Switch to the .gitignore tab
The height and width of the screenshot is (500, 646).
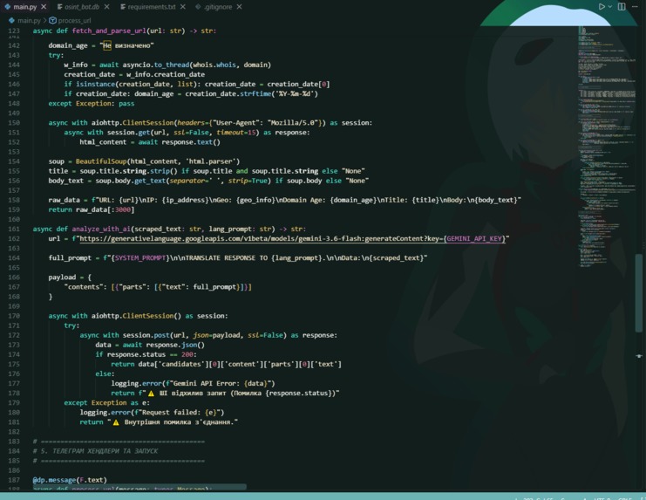[218, 7]
